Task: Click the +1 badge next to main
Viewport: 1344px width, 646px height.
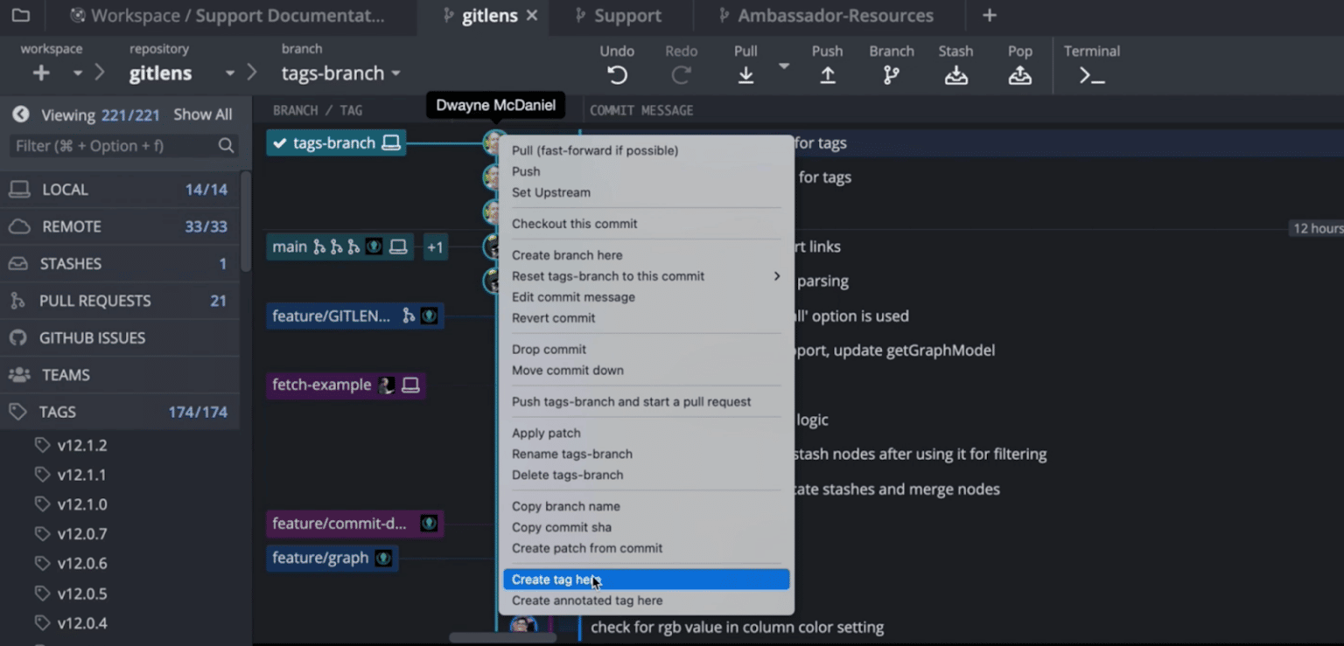Action: [435, 247]
